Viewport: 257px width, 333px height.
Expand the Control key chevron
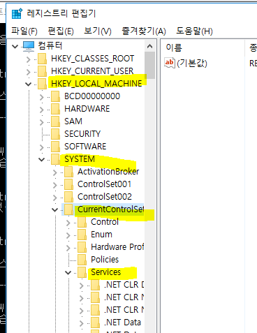(x=68, y=223)
